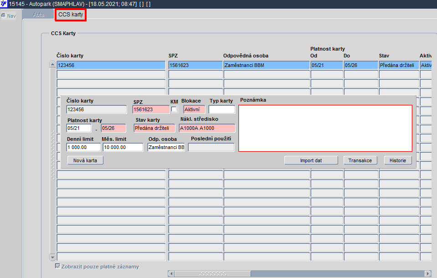Click the table scroll-down arrow

[52, 257]
